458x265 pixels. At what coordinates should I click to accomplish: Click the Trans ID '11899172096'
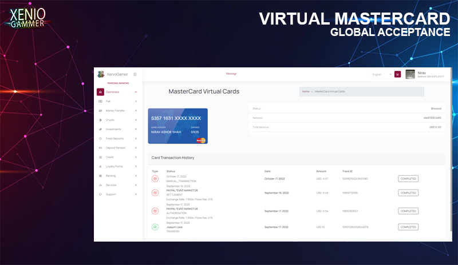click(x=350, y=192)
